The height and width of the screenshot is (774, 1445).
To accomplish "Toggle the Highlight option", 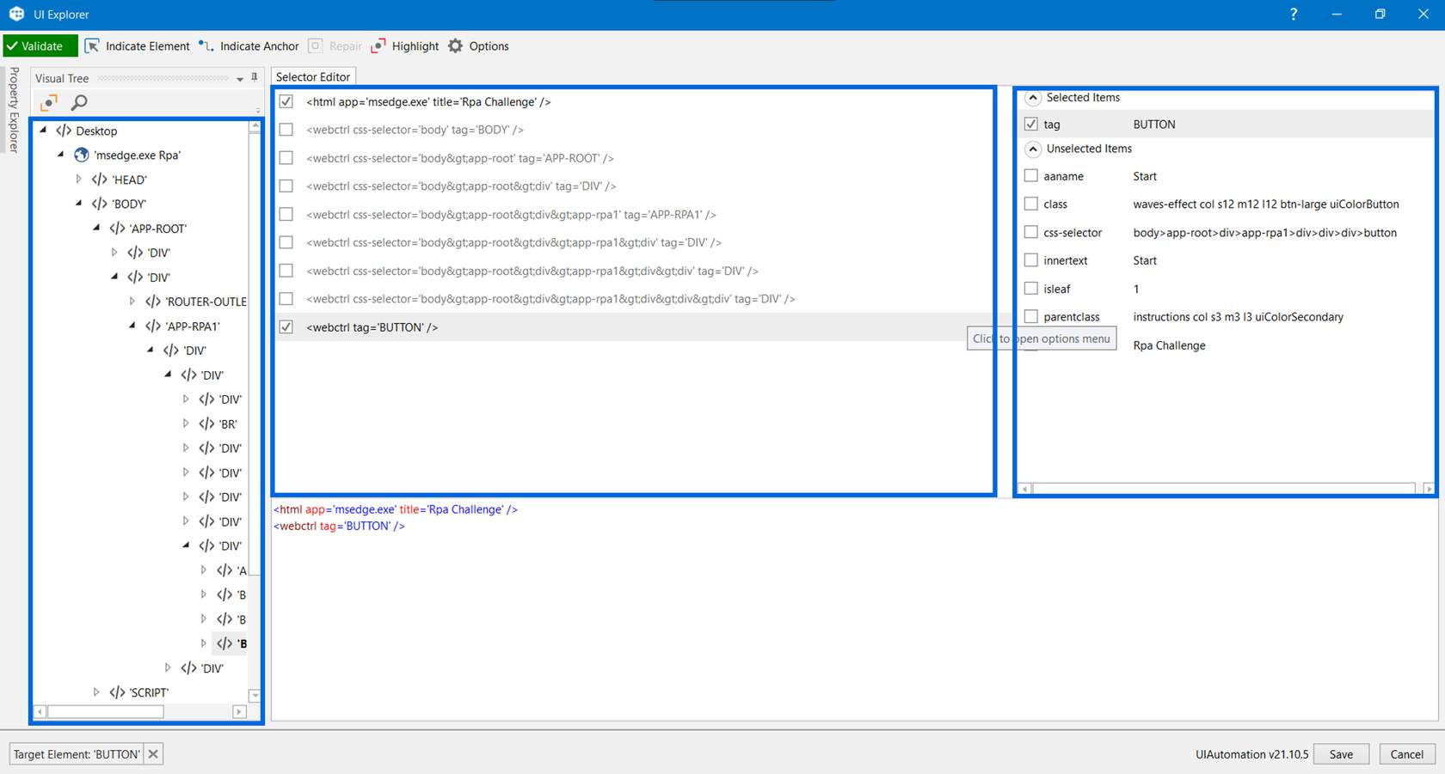I will click(405, 46).
